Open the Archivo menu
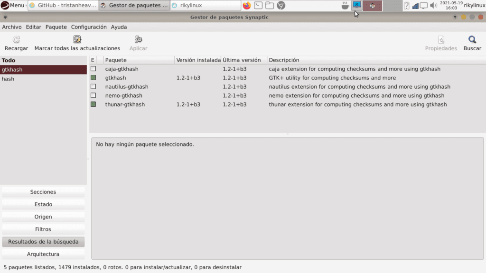The height and width of the screenshot is (273, 486). pos(12,27)
